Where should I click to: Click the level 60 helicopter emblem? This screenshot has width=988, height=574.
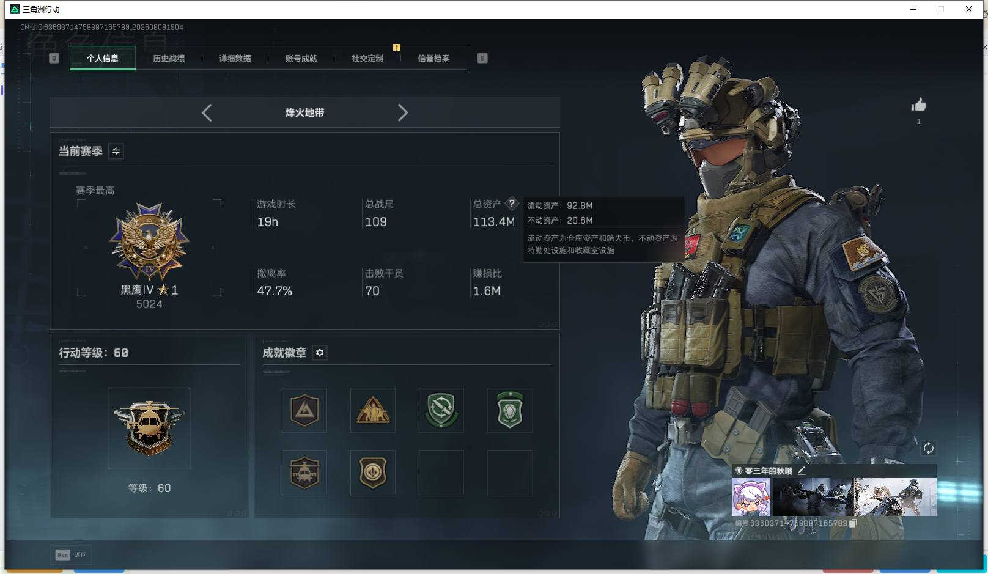149,429
